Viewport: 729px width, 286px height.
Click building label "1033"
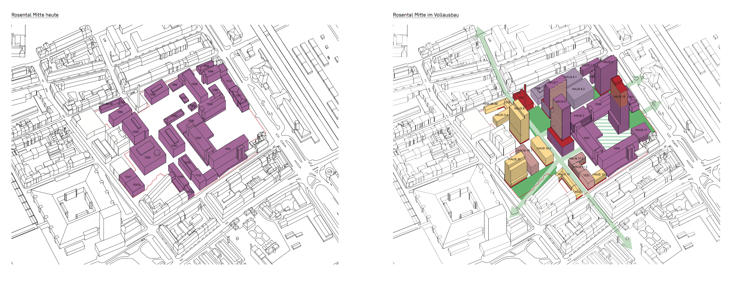[187, 162]
